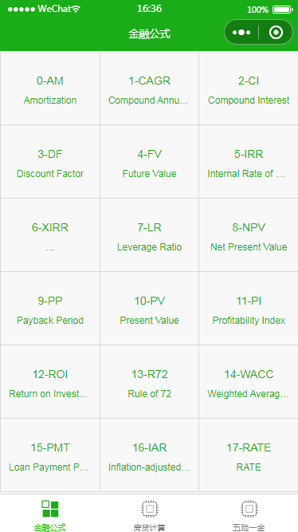Open the 9-PP Payback Period tile
This screenshot has width=298, height=532.
[x=50, y=308]
